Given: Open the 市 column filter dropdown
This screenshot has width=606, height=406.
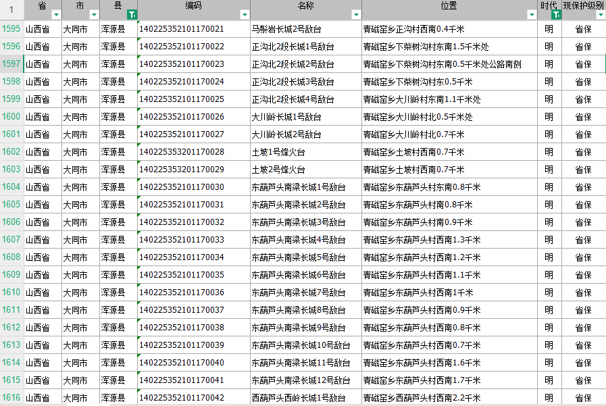Looking at the screenshot, I should (x=94, y=15).
